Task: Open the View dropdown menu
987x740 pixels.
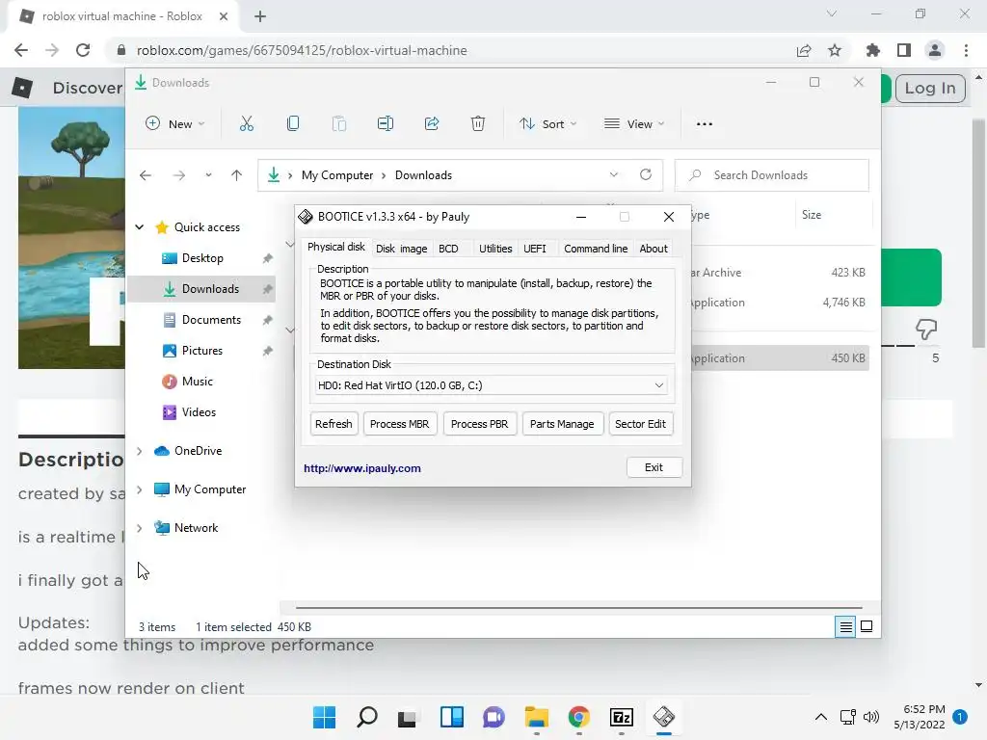Action: pyautogui.click(x=634, y=124)
